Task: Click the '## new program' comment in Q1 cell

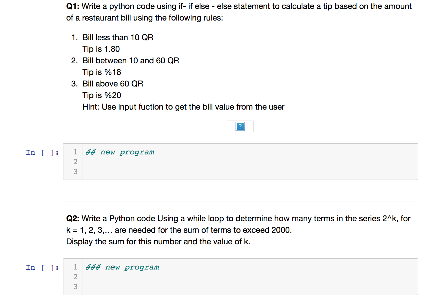Action: pos(120,152)
